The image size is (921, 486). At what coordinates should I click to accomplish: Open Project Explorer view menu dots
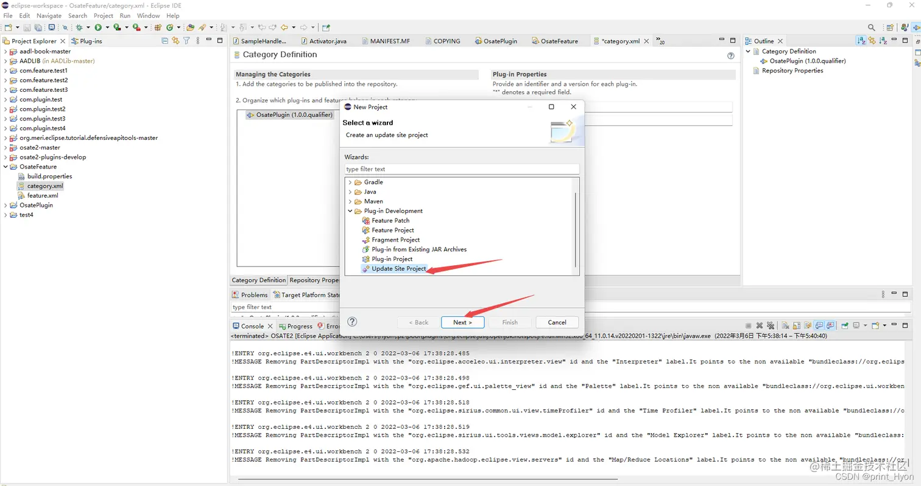(198, 41)
